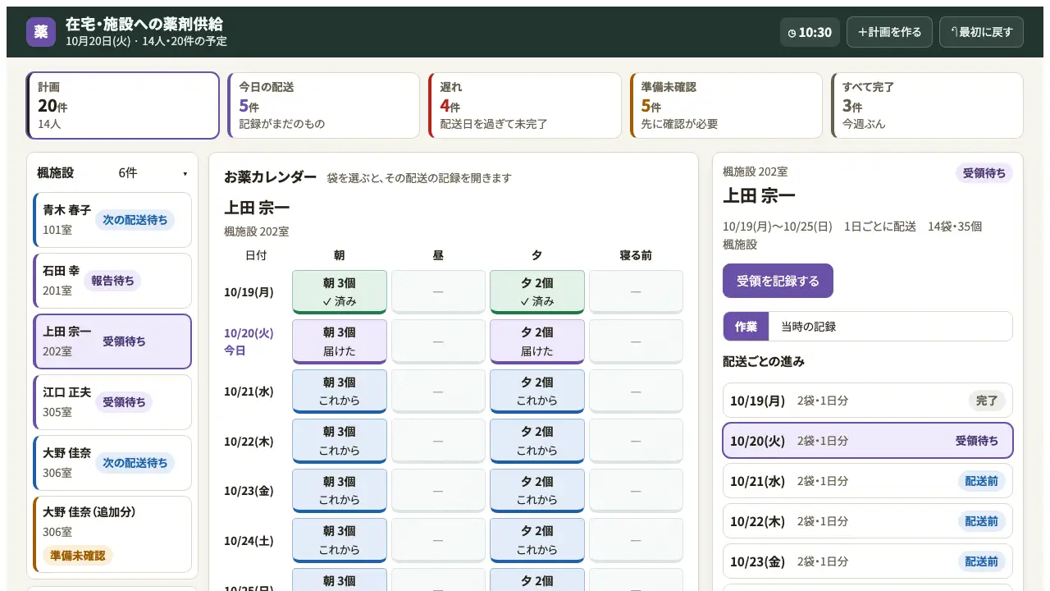View the すべて完了 3件 card

(x=927, y=105)
